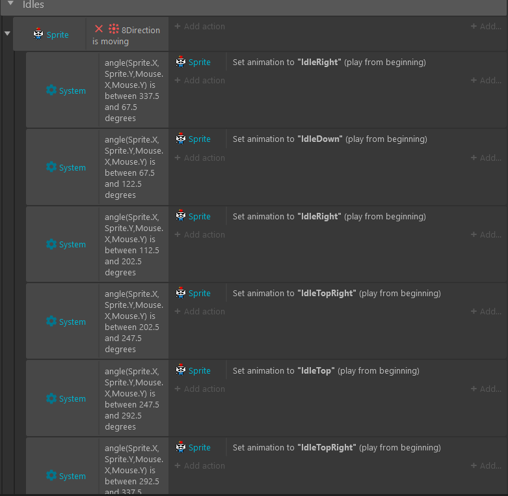508x496 pixels.
Task: Click System gear icon for 337.5 to 67.5 condition
Action: click(51, 90)
